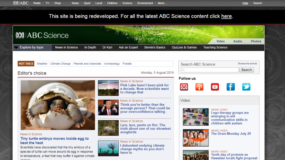Click Science in the top ABC bar

click(x=127, y=3)
